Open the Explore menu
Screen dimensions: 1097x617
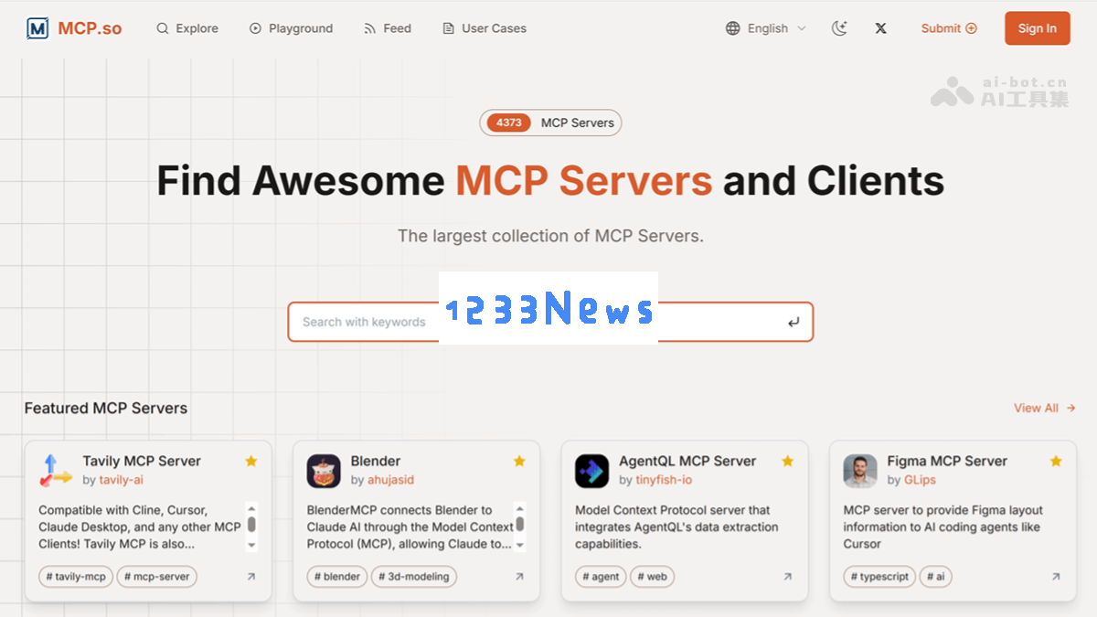(x=187, y=28)
